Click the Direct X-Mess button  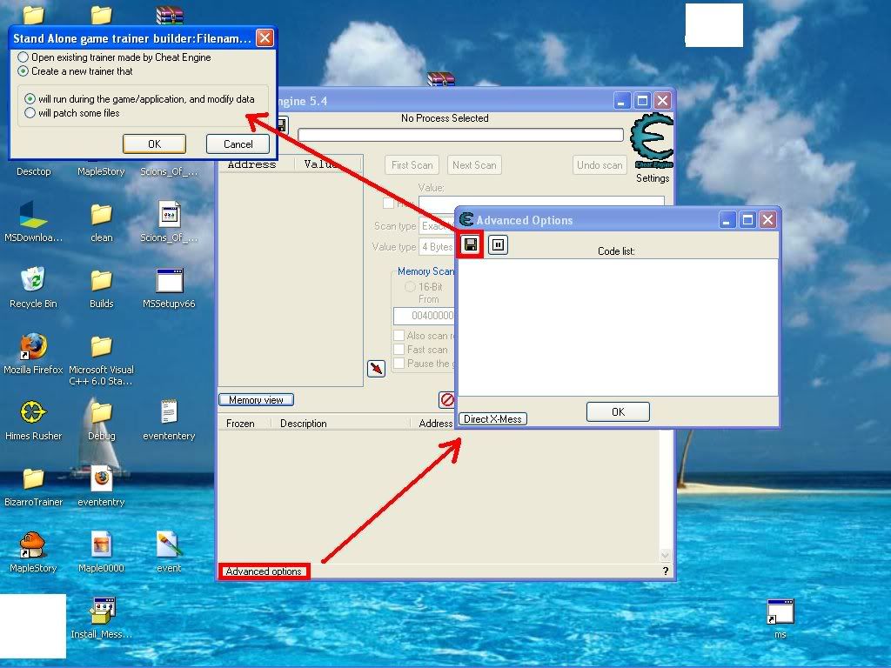point(492,419)
